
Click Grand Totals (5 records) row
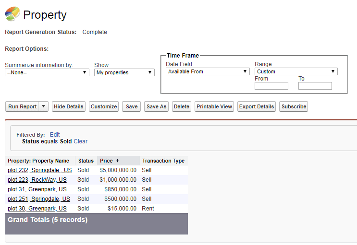tap(97, 224)
